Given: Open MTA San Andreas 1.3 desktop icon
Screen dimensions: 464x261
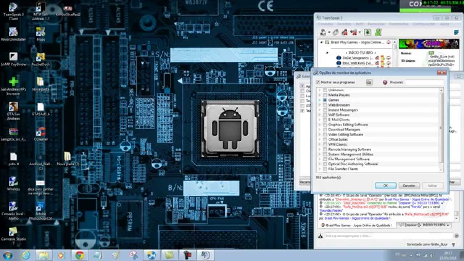Looking at the screenshot, I should (x=41, y=12).
